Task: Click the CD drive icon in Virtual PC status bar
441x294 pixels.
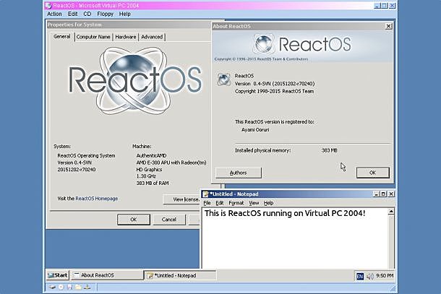Action: click(x=61, y=287)
